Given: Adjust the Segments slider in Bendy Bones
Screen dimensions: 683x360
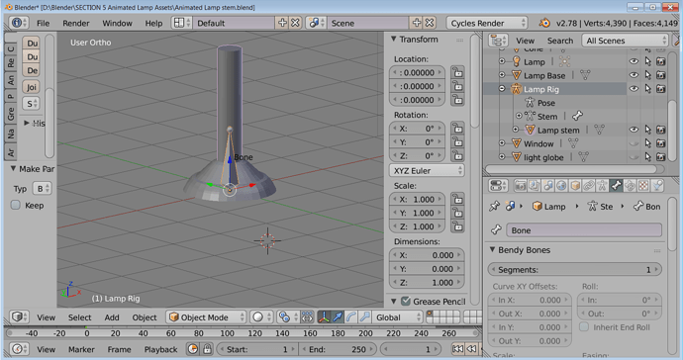Looking at the screenshot, I should (574, 269).
